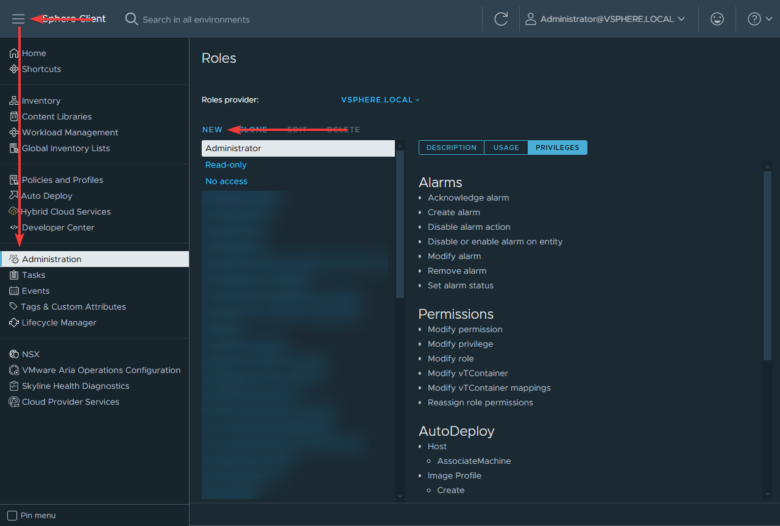Click the Home icon in the sidebar
780x526 pixels.
[13, 53]
